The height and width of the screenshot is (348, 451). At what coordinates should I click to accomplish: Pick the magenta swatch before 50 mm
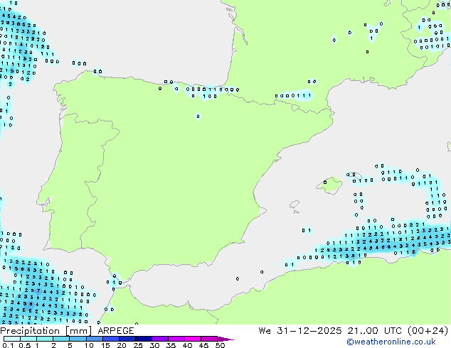[209, 339]
